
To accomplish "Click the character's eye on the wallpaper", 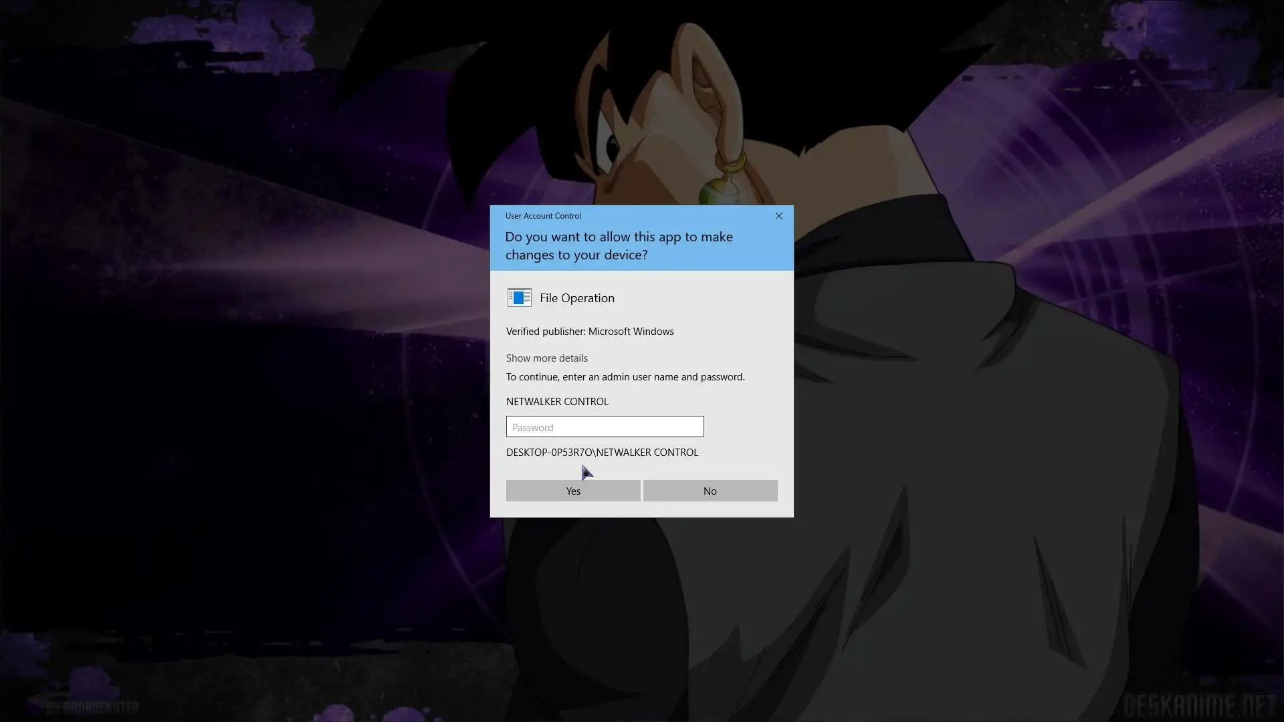I will click(x=611, y=147).
